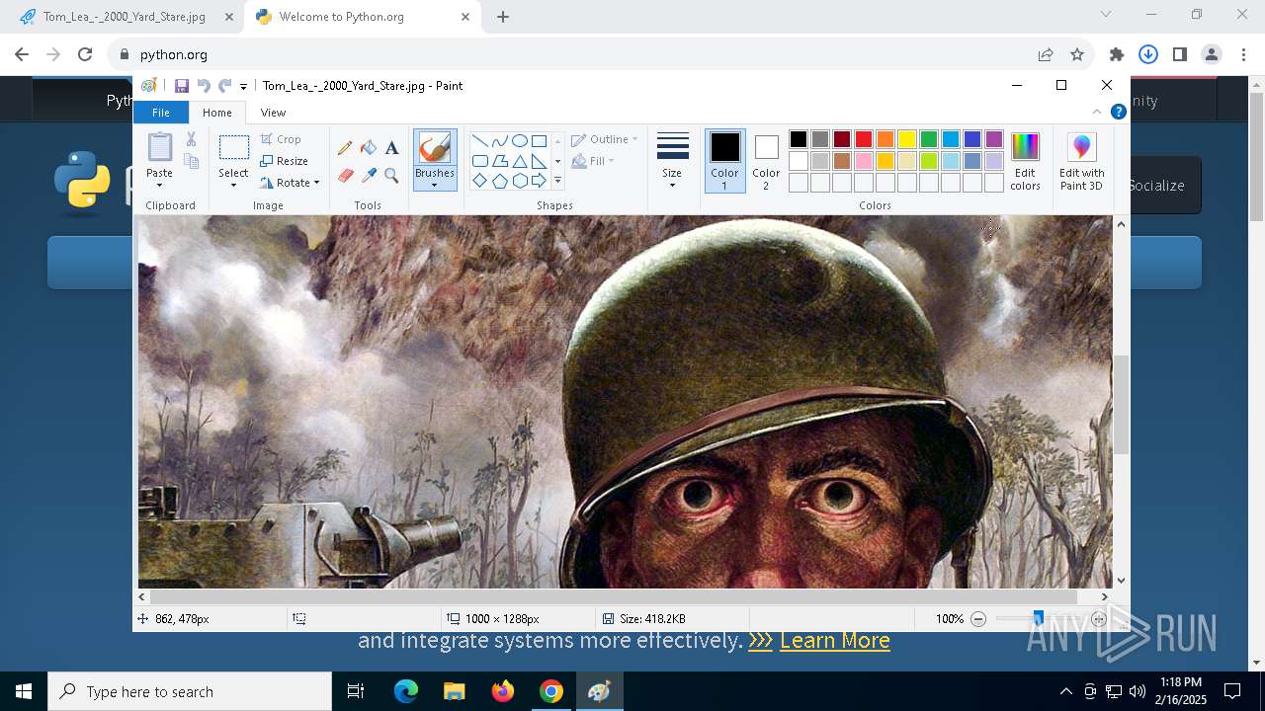Select the Welcome to Python.org browser tab
Screen dimensions: 1265x711
[362, 17]
